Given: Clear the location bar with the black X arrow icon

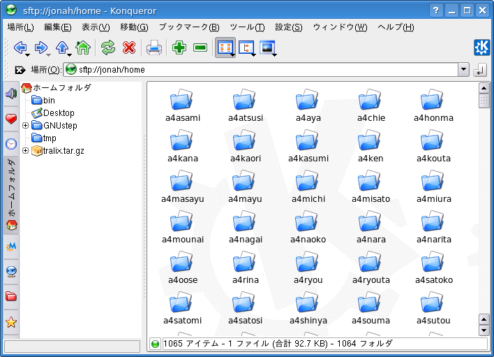Looking at the screenshot, I should click(20, 70).
